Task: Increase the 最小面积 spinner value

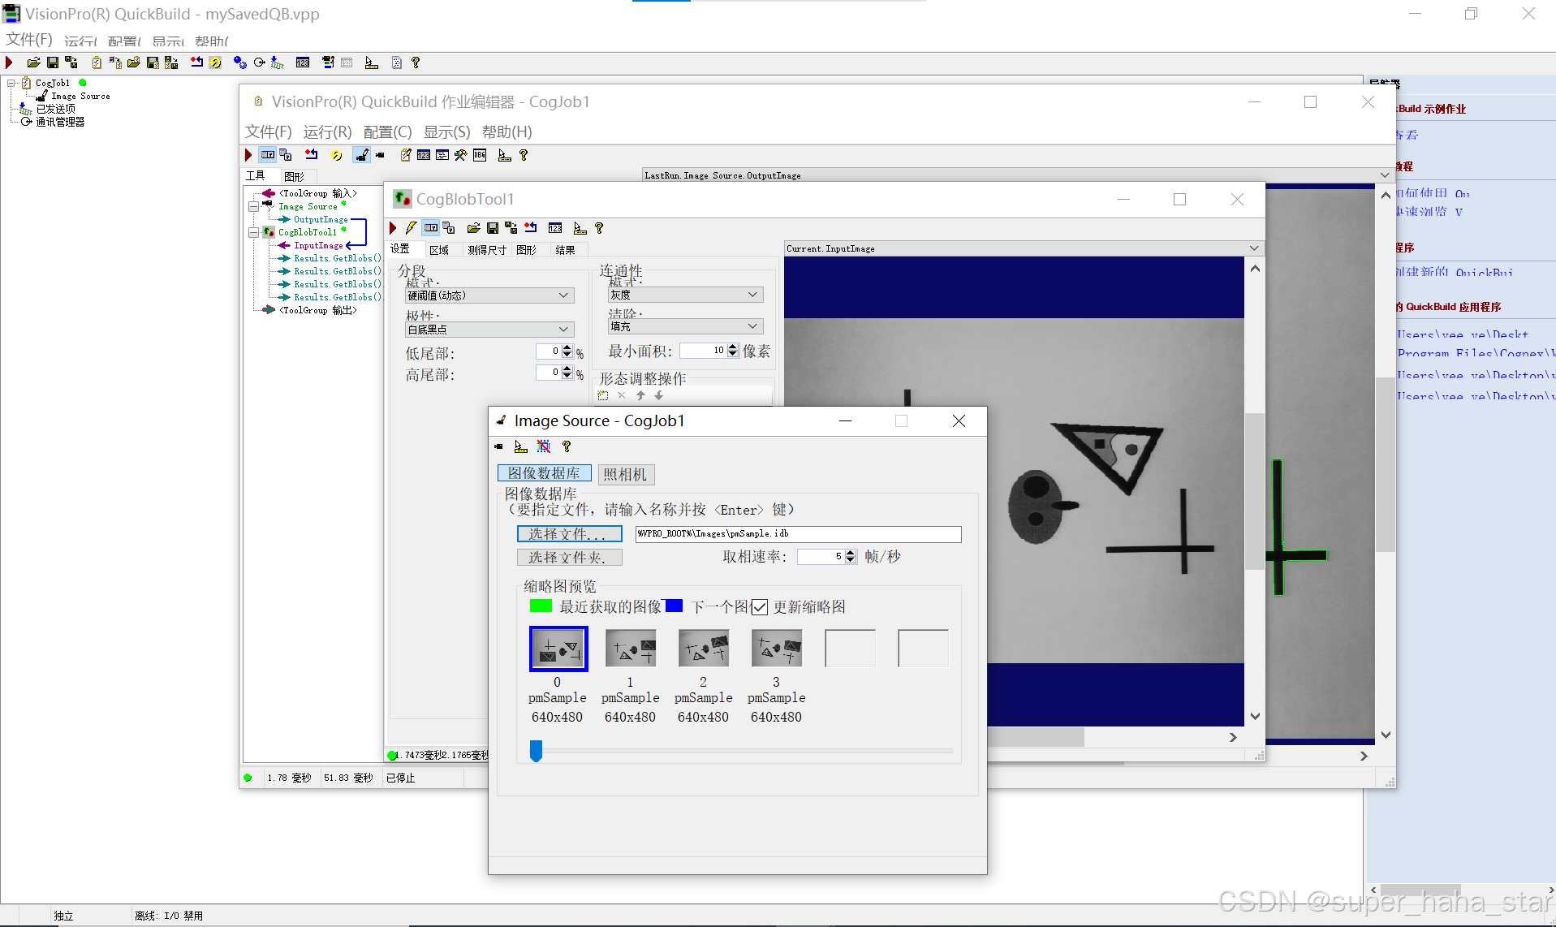Action: (733, 347)
